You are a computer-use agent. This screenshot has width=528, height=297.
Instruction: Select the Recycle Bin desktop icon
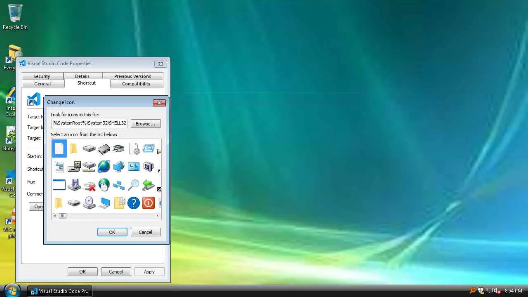15,17
